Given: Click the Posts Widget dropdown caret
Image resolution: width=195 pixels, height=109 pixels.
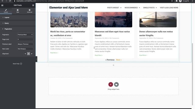Looking at the screenshot, I should click(x=121, y=8).
